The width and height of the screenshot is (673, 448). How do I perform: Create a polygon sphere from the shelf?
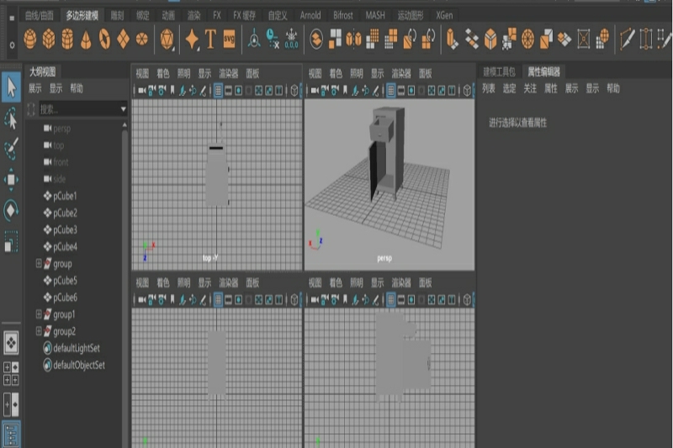click(x=30, y=39)
